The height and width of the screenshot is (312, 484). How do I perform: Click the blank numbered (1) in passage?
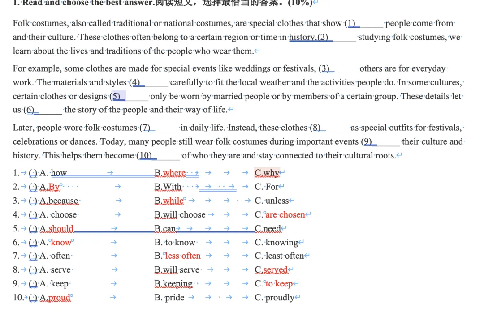(x=364, y=23)
